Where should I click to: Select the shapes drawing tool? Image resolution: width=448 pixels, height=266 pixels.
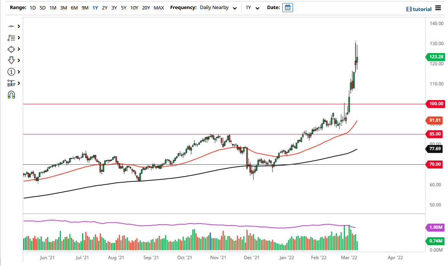click(11, 49)
